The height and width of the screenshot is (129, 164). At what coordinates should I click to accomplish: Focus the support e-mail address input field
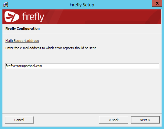82,66
